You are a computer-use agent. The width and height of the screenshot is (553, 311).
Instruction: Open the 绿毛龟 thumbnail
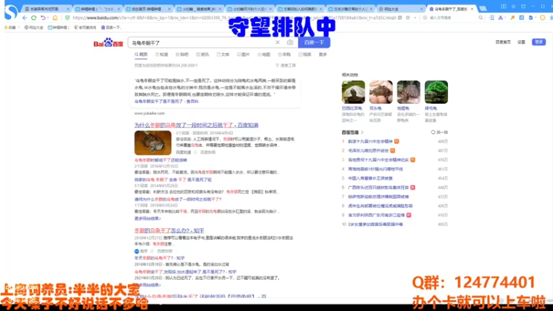click(436, 92)
